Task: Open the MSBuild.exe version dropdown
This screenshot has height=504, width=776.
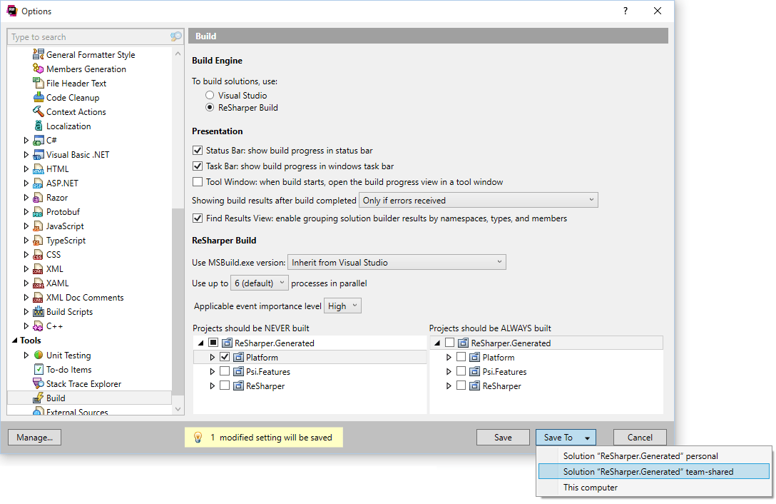Action: tap(397, 263)
